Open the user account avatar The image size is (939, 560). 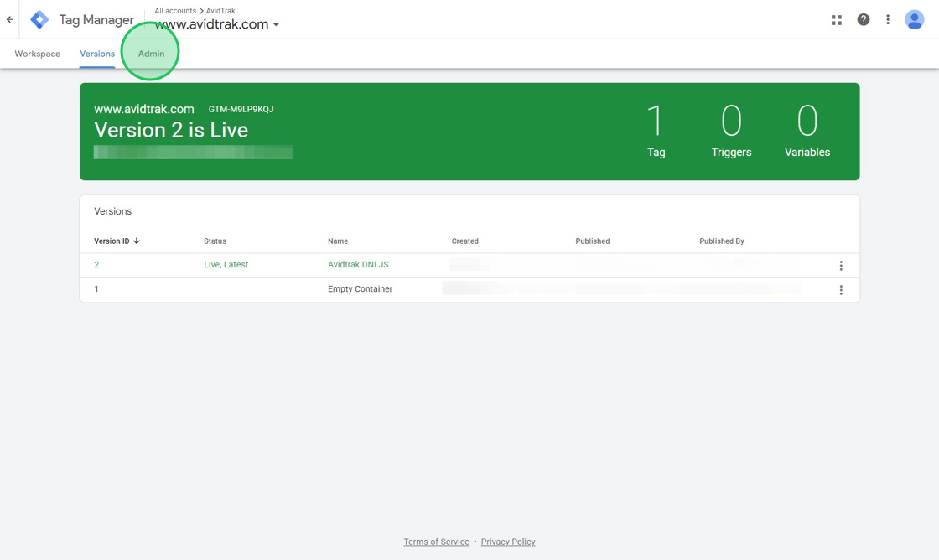coord(914,20)
